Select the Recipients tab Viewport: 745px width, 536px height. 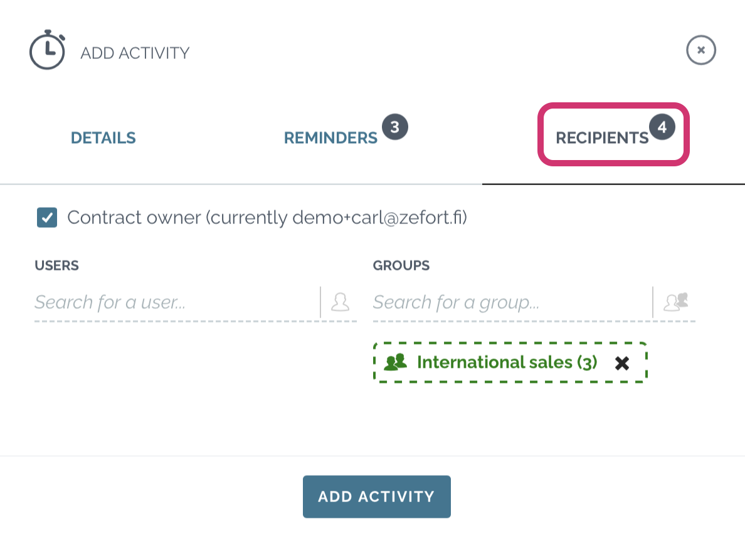pos(602,138)
